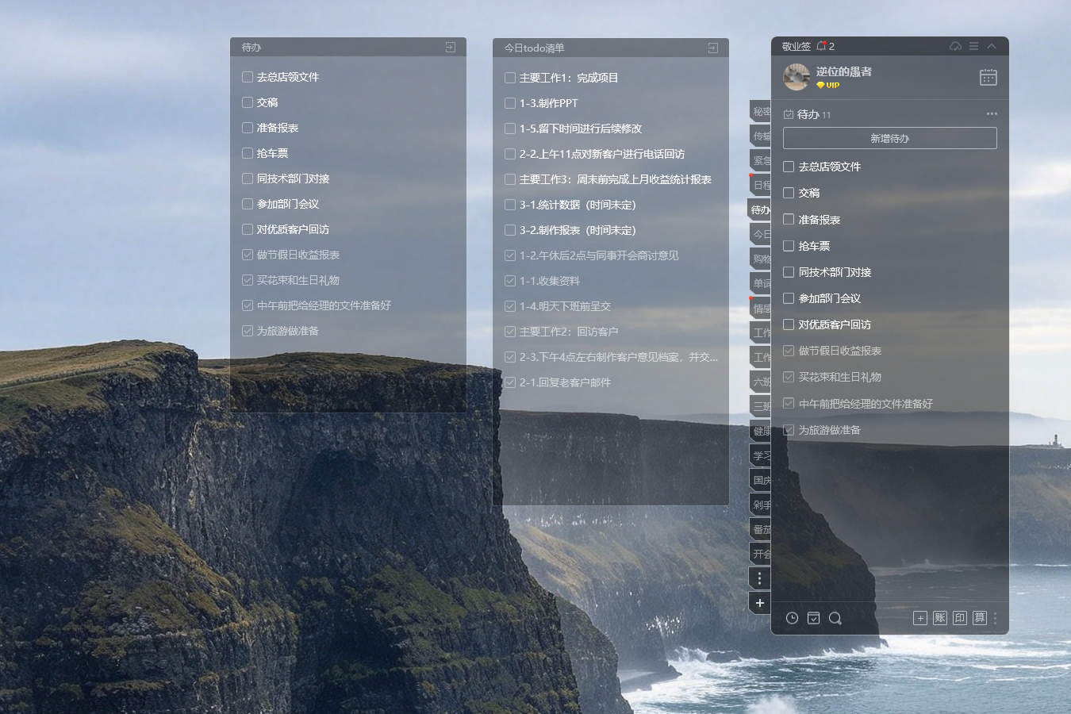Select the 同技术部门对接 item in 敬业签 panel

[835, 272]
